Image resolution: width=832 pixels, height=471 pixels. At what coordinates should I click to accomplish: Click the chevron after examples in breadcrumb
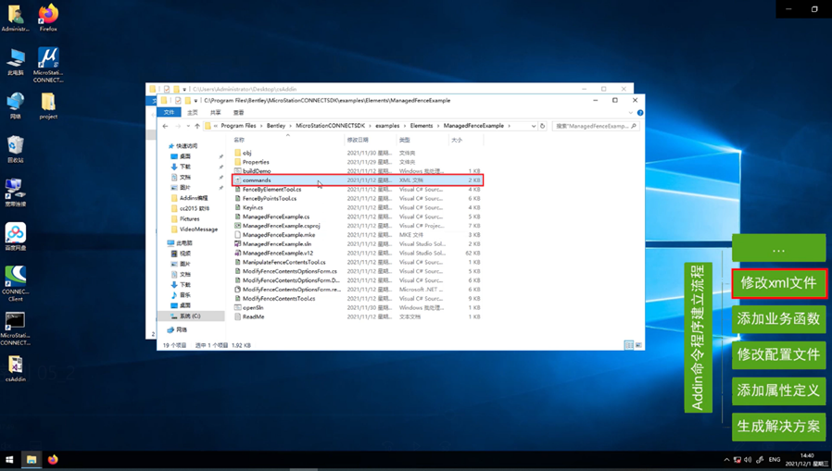[x=404, y=126]
